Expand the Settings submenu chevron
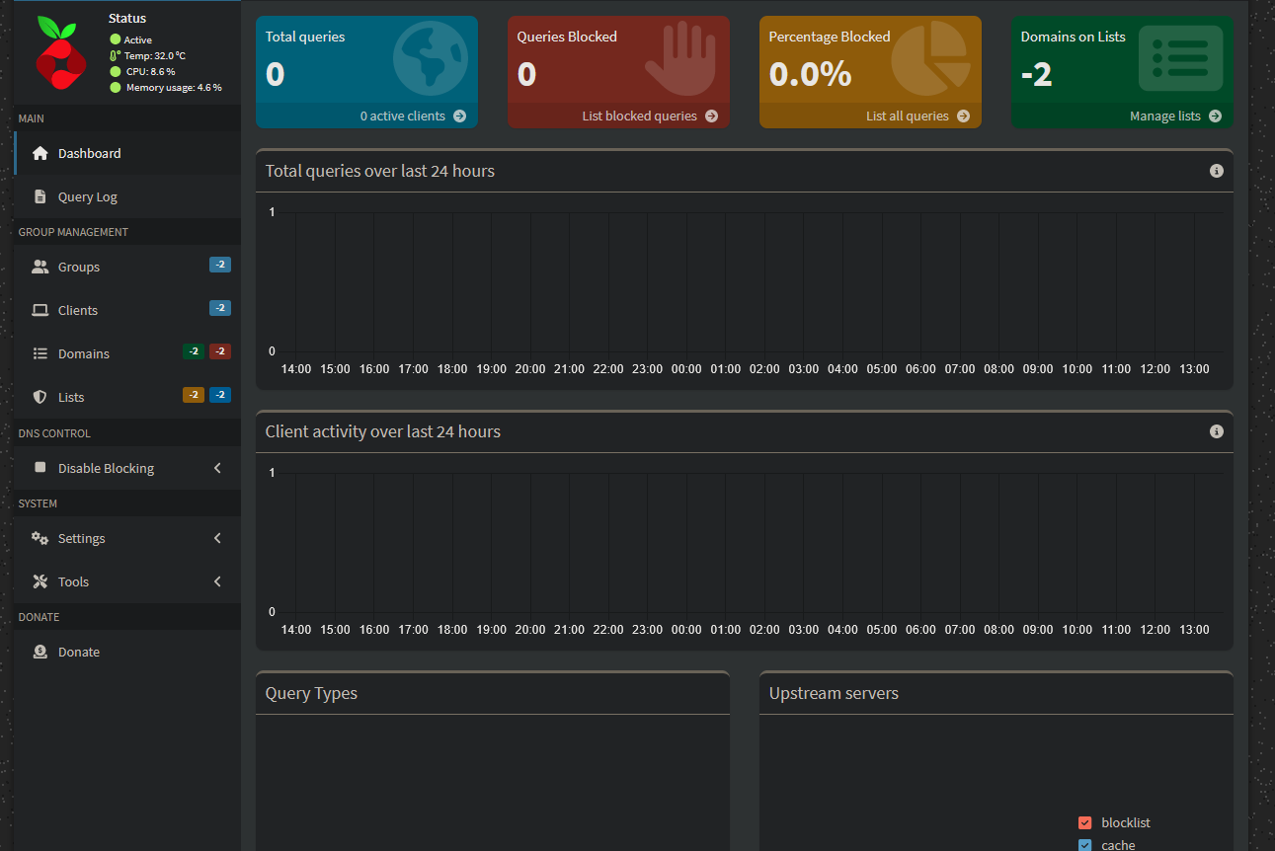 pyautogui.click(x=218, y=538)
